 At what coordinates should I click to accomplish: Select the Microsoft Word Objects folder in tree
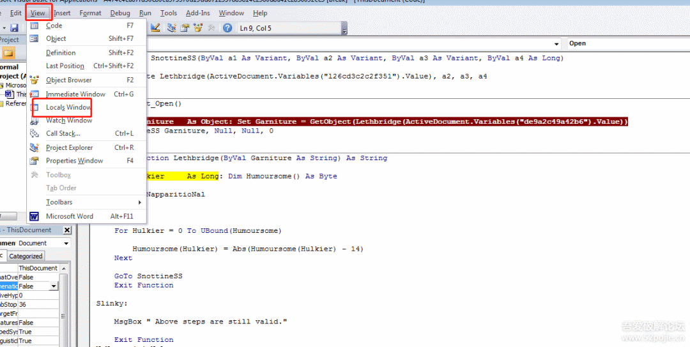coord(13,85)
